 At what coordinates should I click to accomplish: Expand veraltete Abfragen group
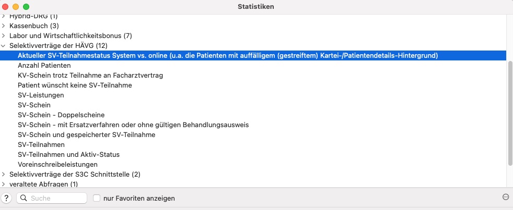pos(3,184)
